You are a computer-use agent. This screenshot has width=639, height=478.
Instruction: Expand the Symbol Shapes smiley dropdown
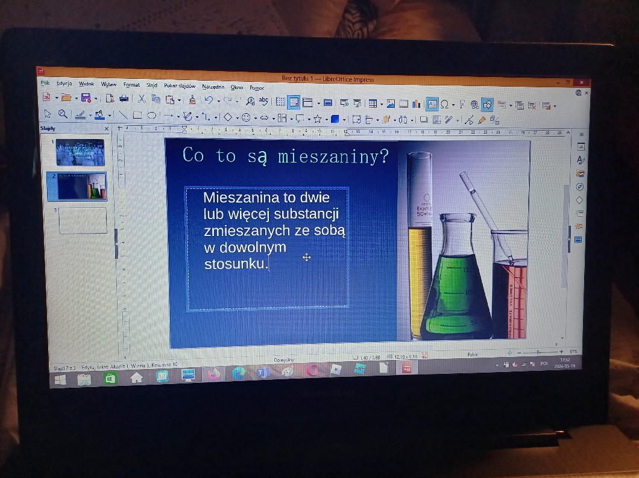point(254,118)
